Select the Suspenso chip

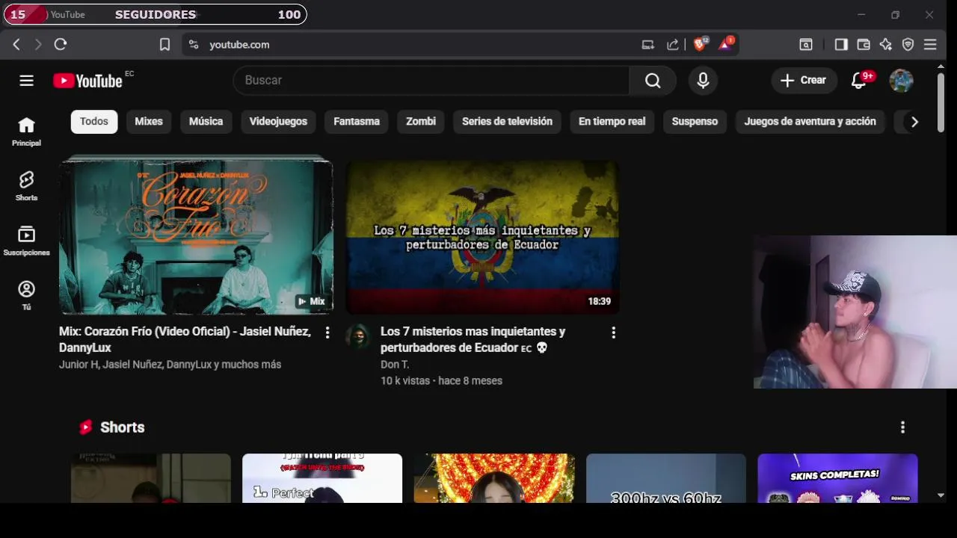[x=695, y=122]
